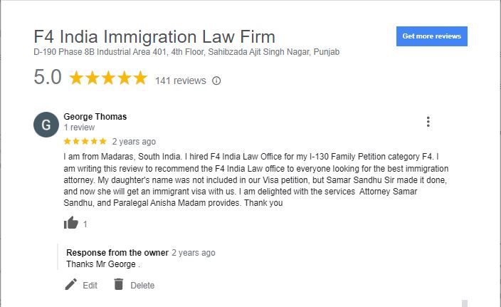
Task: Click the scrollbar handle at bottom right
Action: 465,303
